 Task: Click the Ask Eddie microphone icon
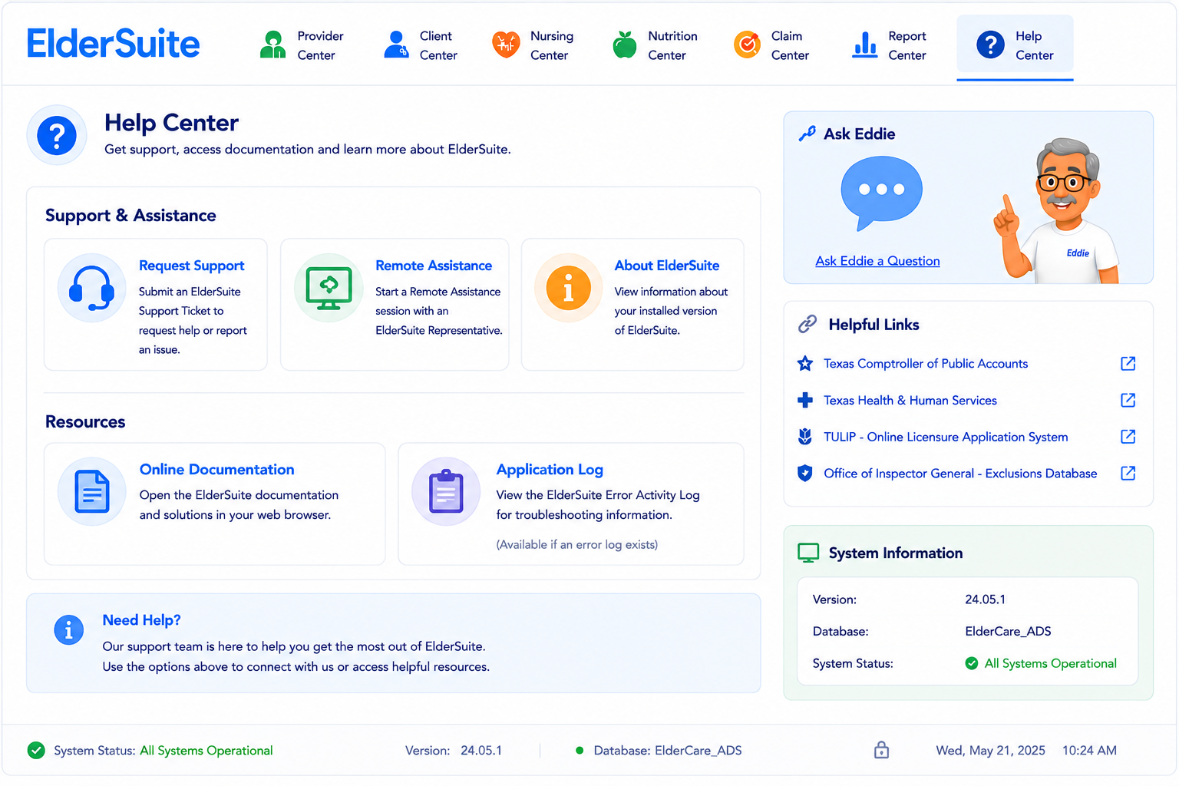click(x=807, y=134)
